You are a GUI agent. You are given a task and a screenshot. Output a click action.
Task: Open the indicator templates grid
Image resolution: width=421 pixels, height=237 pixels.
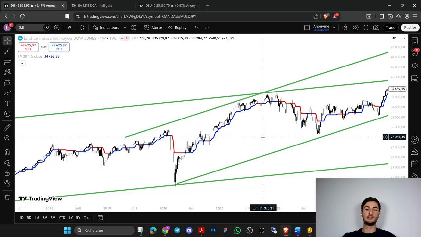coord(134,28)
